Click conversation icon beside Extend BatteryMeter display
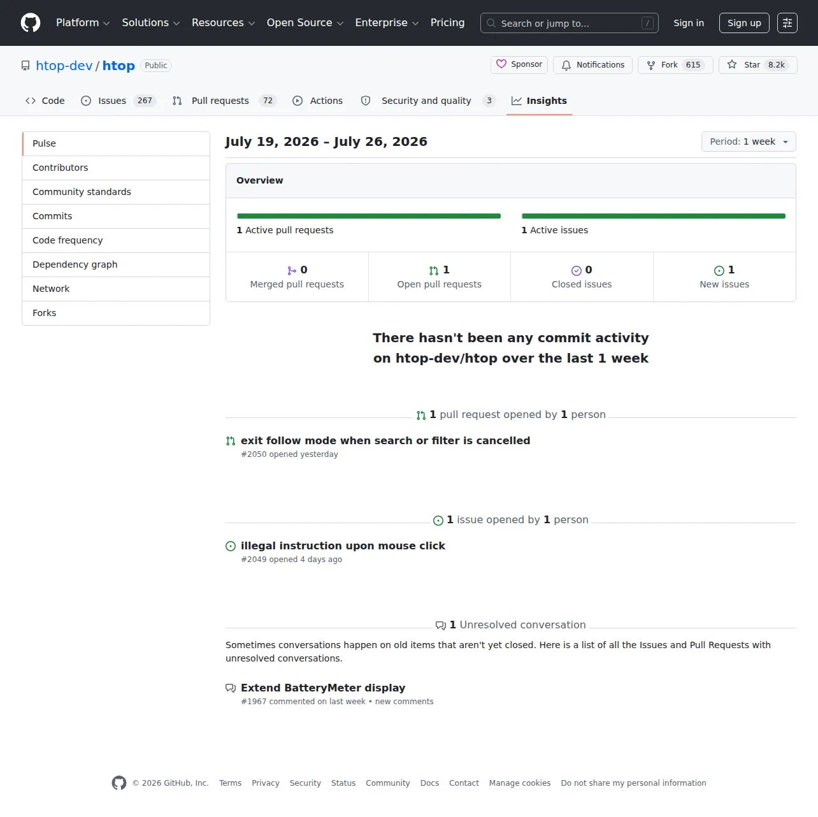818x817 pixels. [231, 688]
